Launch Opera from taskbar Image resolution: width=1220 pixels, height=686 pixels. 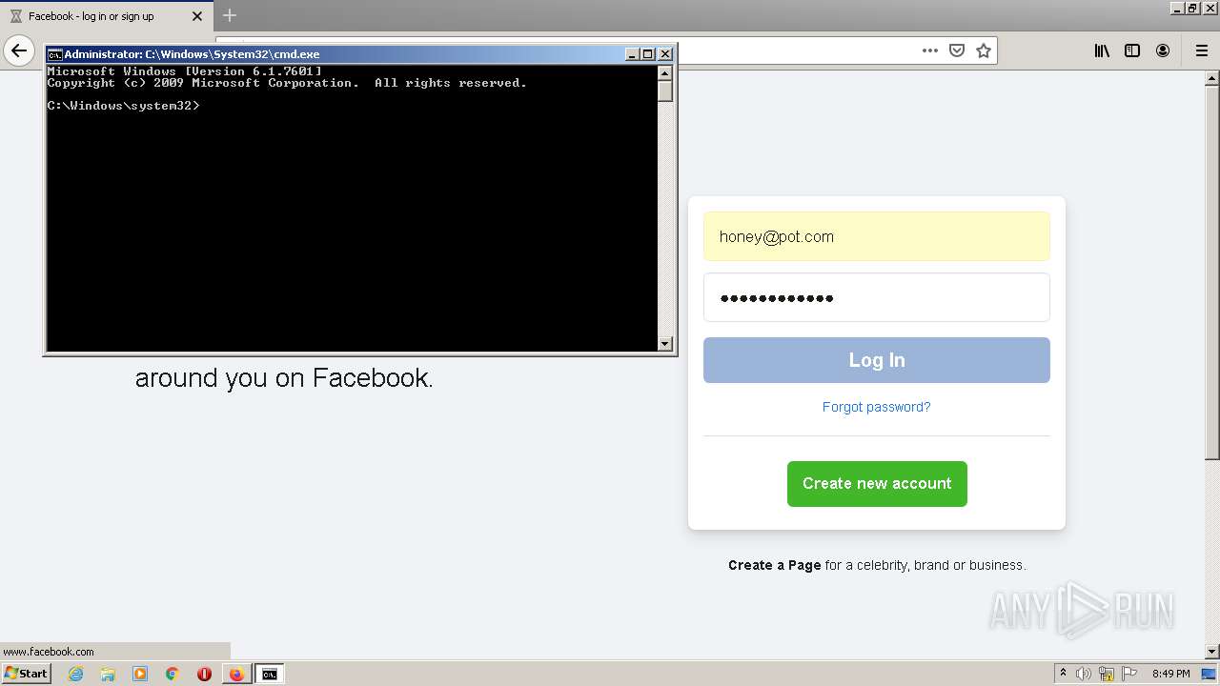(x=204, y=674)
